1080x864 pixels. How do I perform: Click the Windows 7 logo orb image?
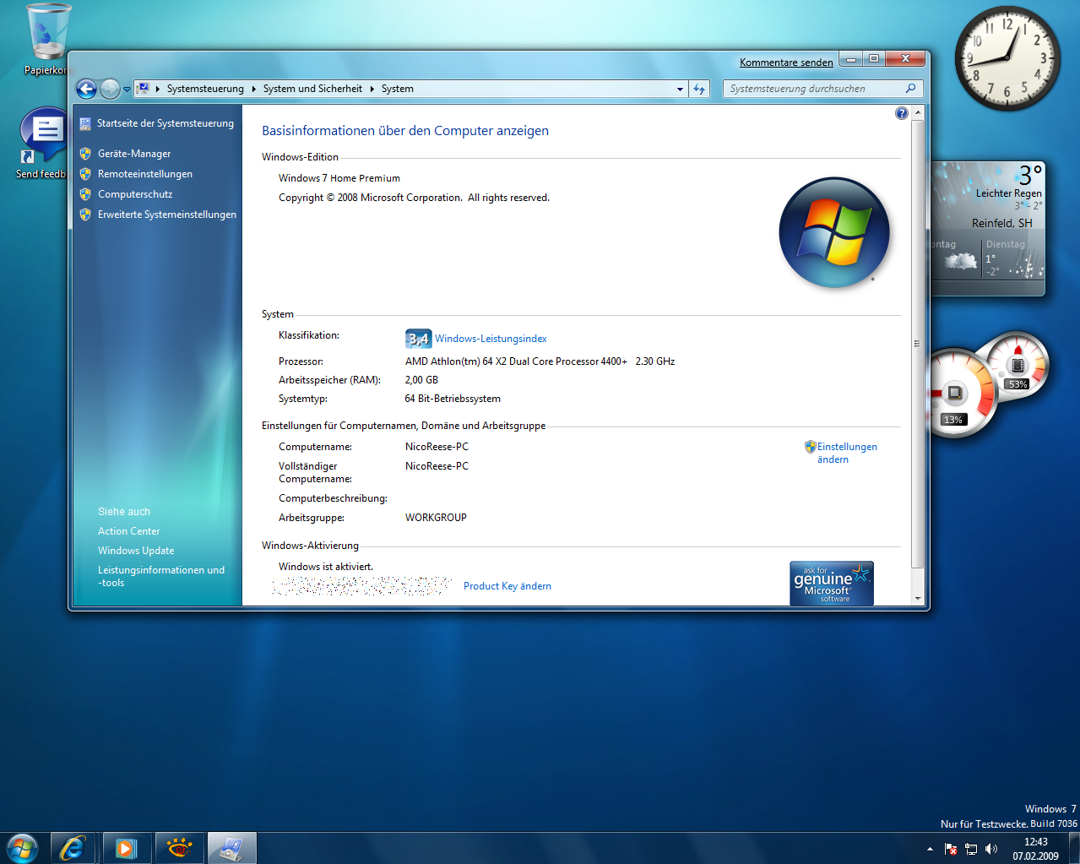click(834, 232)
